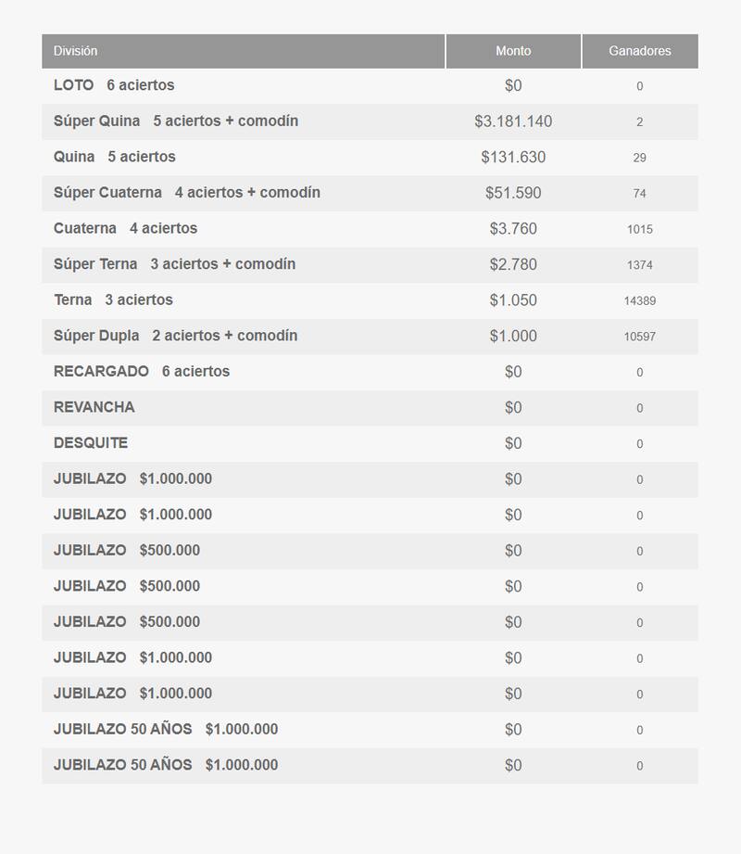This screenshot has width=741, height=854.
Task: Select the Quina 5 aciertos row label
Action: pos(115,157)
